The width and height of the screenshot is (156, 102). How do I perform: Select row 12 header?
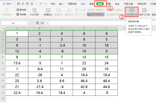3,99
